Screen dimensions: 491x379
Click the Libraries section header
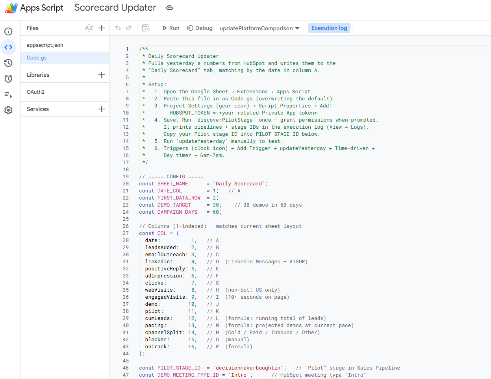(38, 75)
